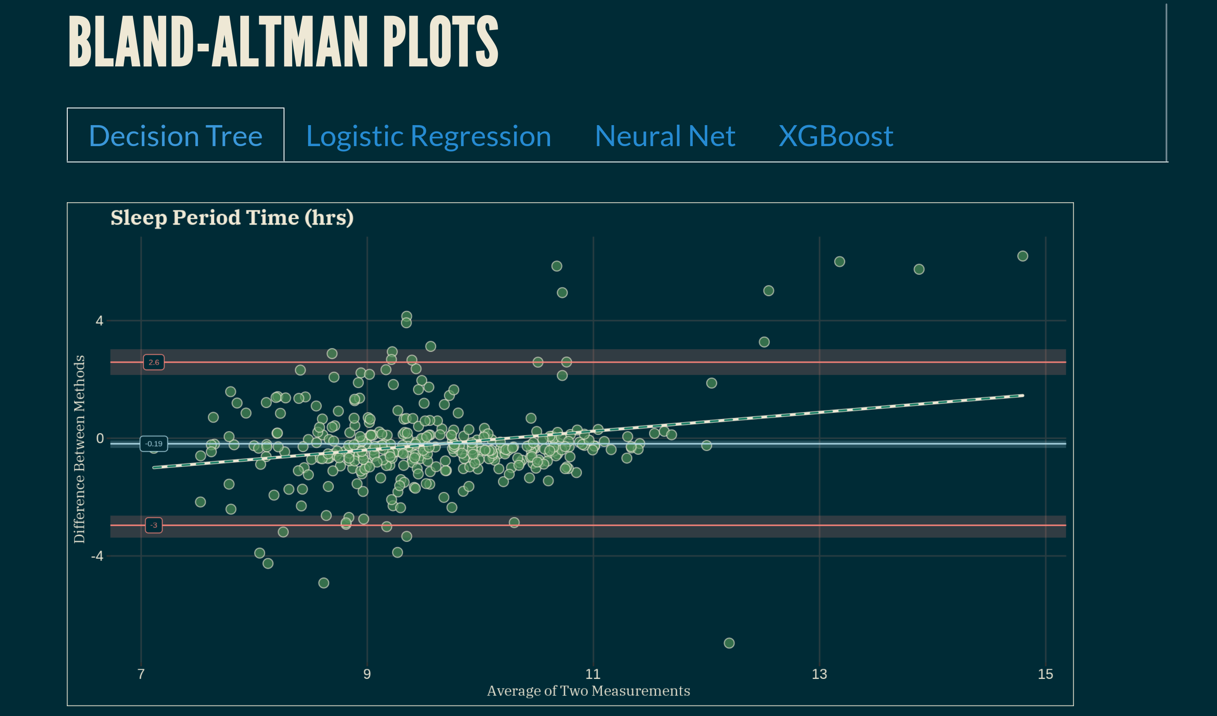Click the 2.6 upper limit label
This screenshot has width=1217, height=716.
pos(154,362)
